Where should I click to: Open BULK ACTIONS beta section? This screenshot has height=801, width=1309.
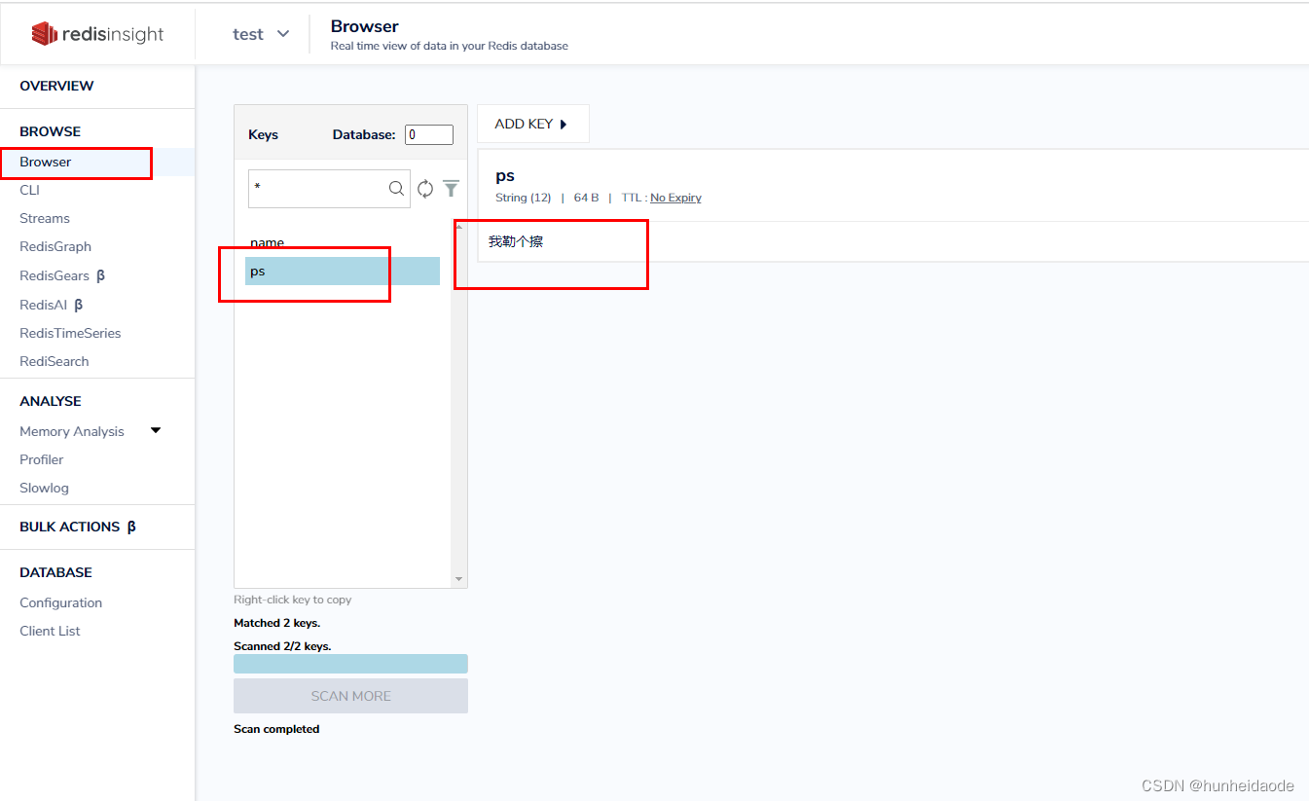tap(78, 527)
